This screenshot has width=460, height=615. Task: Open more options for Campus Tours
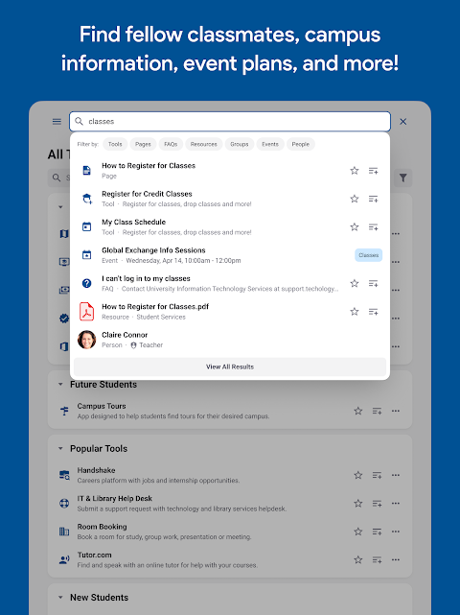tap(396, 411)
